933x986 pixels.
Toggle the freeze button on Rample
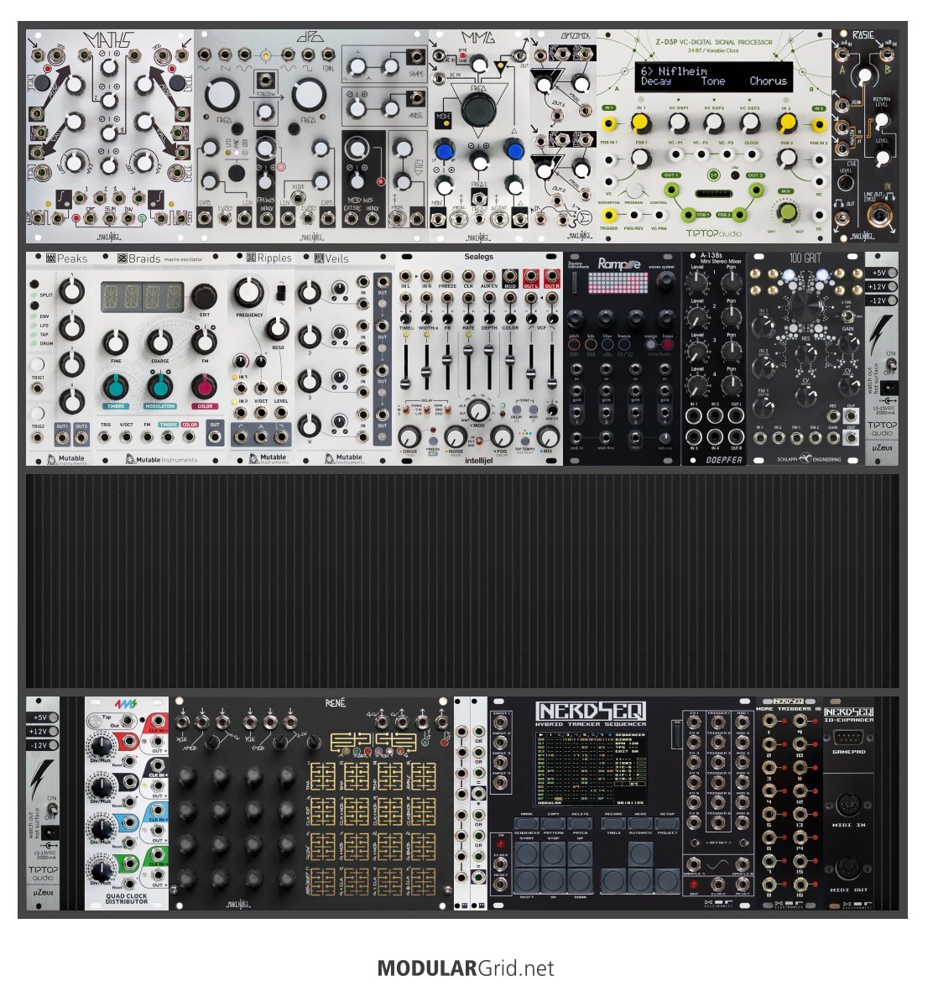623,345
